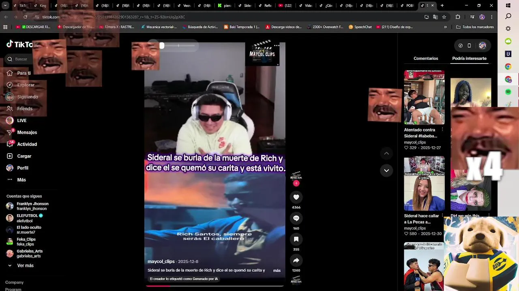519x291 pixels.
Task: Follow maycol_clips with the red plus badge
Action: coord(296,183)
